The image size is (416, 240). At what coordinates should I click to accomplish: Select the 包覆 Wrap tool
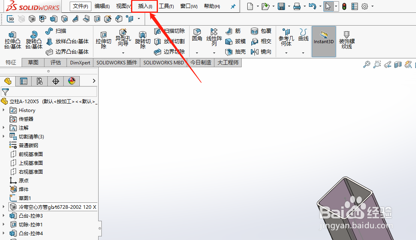(x=261, y=31)
